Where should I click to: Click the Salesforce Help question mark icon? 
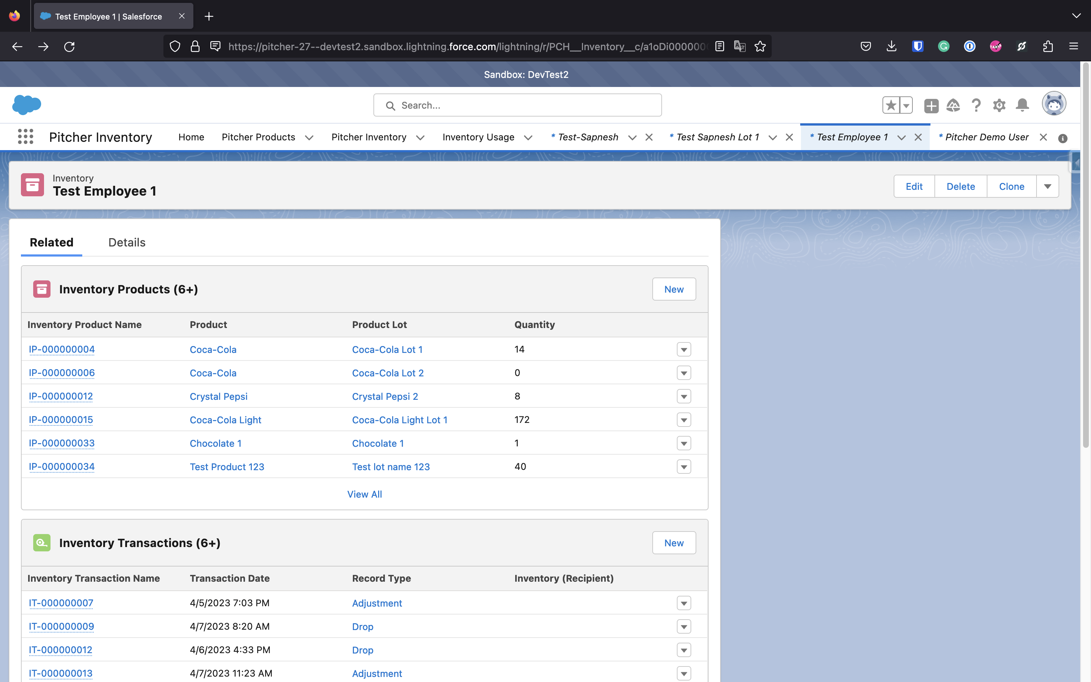tap(976, 105)
